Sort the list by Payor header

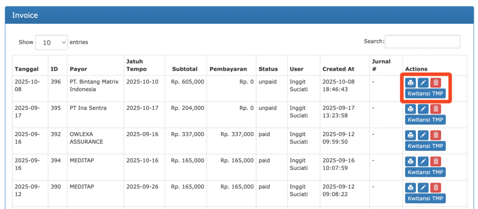point(78,69)
